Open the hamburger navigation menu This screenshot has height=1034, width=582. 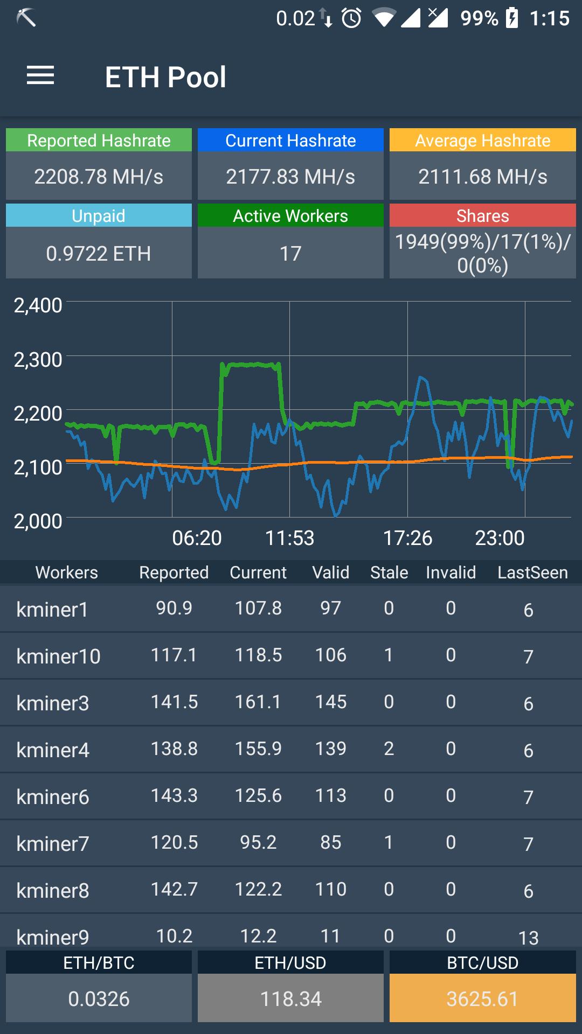coord(40,75)
